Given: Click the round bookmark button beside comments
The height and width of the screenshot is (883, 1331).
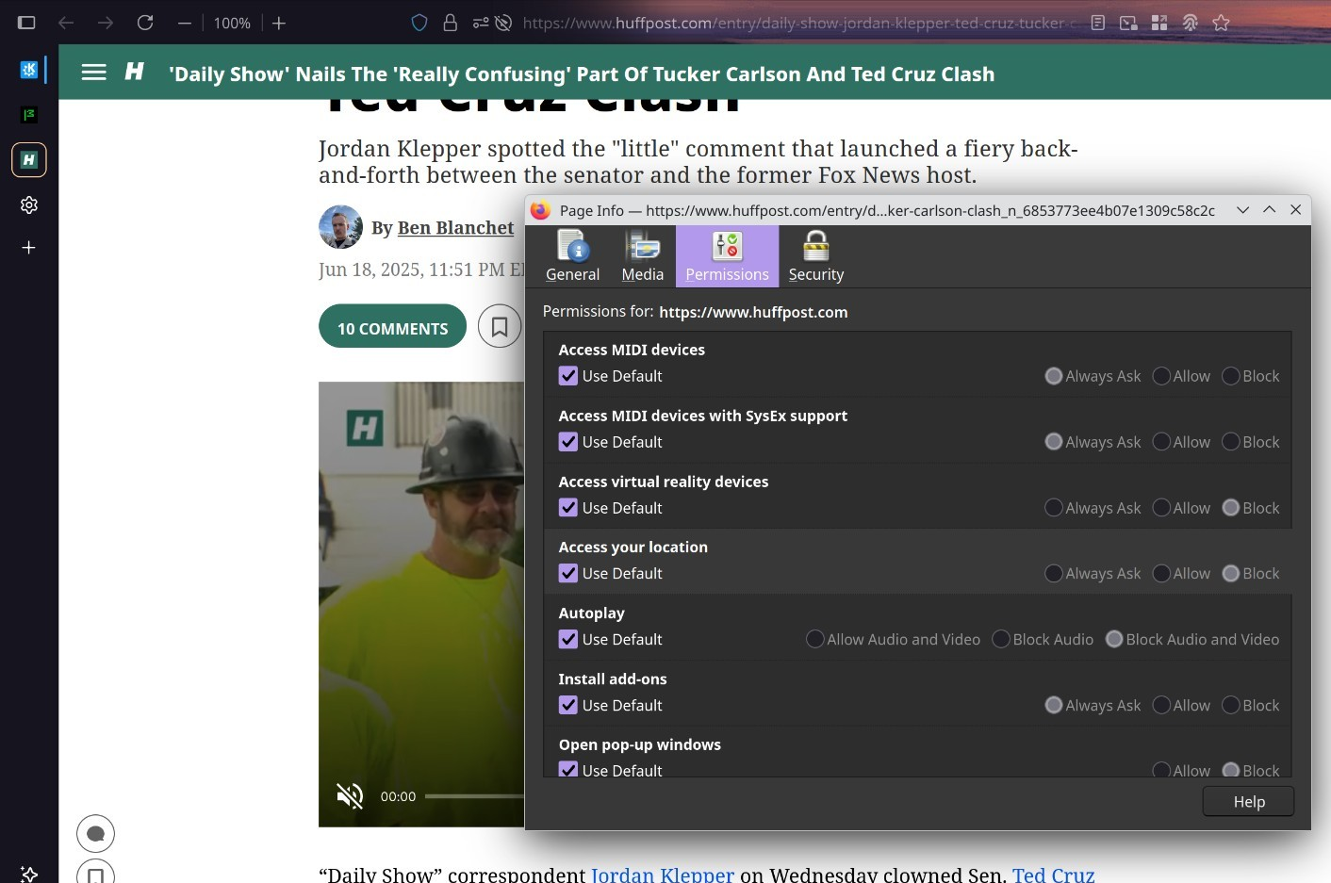Looking at the screenshot, I should (500, 327).
